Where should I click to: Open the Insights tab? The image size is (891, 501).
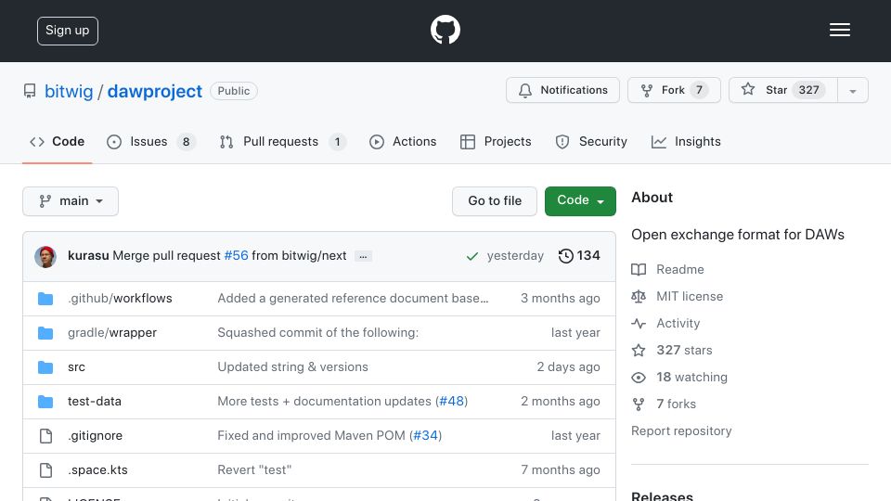coord(686,141)
